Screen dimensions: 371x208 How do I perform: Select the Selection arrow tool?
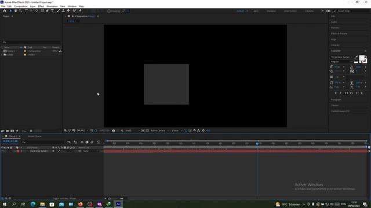click(10, 11)
